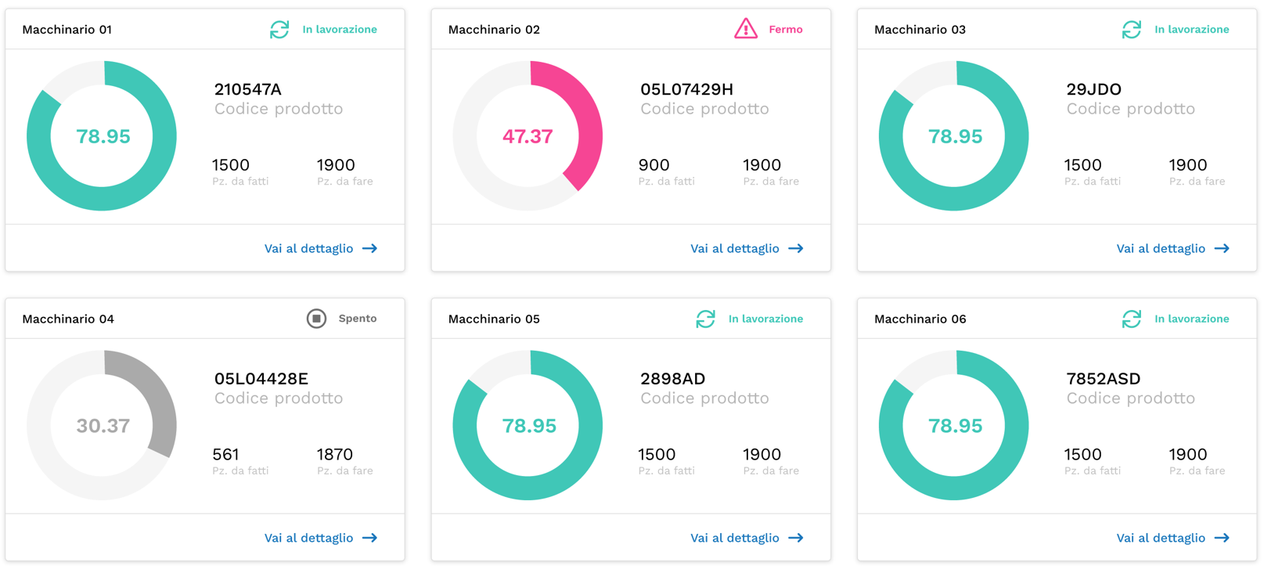
Task: Click product code 05L07429H
Action: (686, 89)
